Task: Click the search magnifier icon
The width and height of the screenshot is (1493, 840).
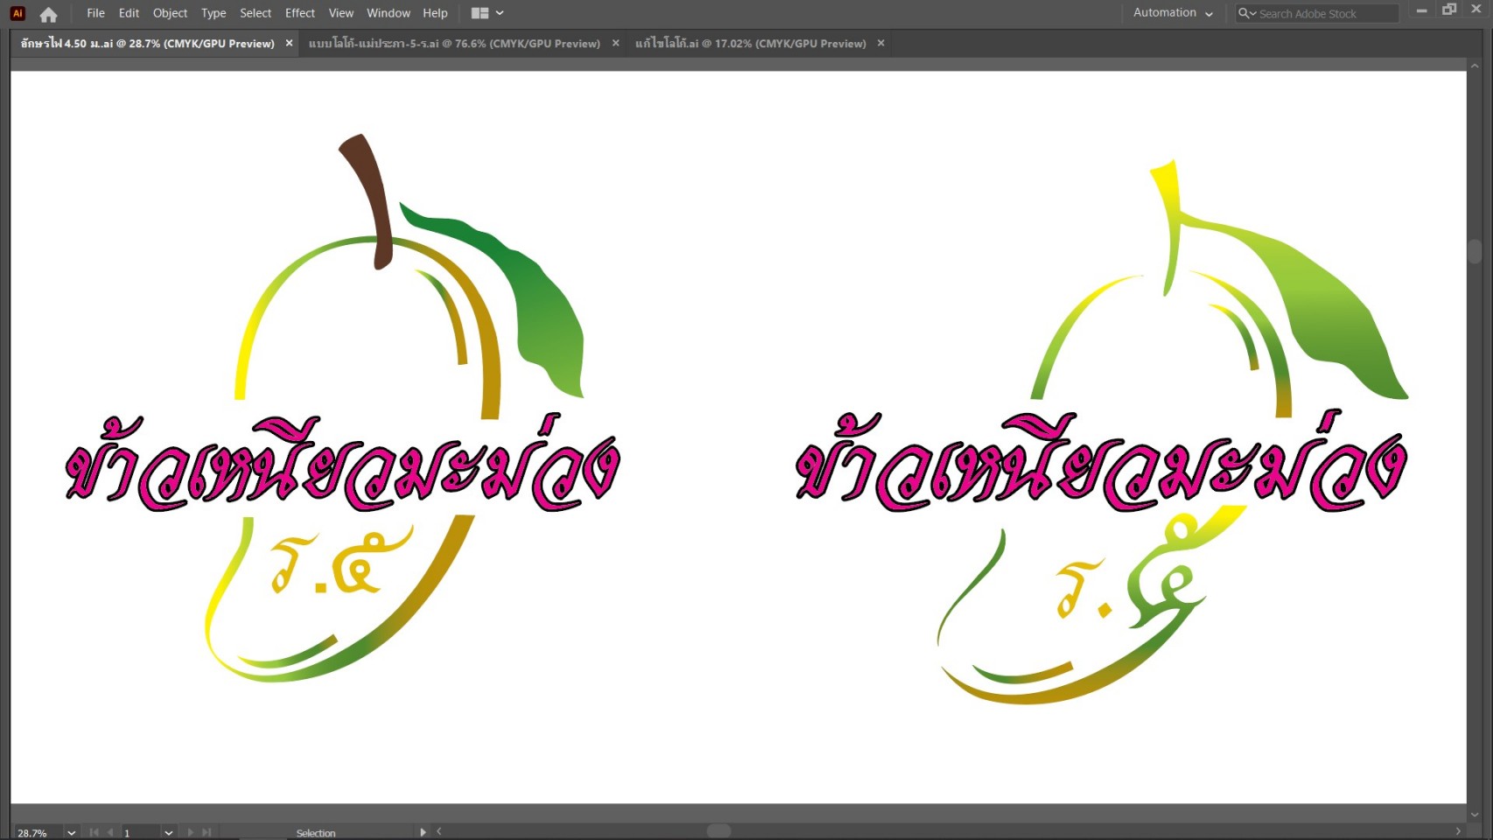Action: click(1244, 13)
